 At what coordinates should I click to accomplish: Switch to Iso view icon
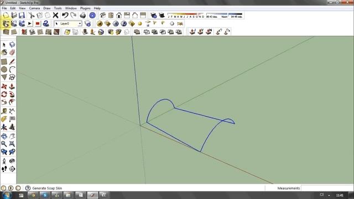point(103,15)
